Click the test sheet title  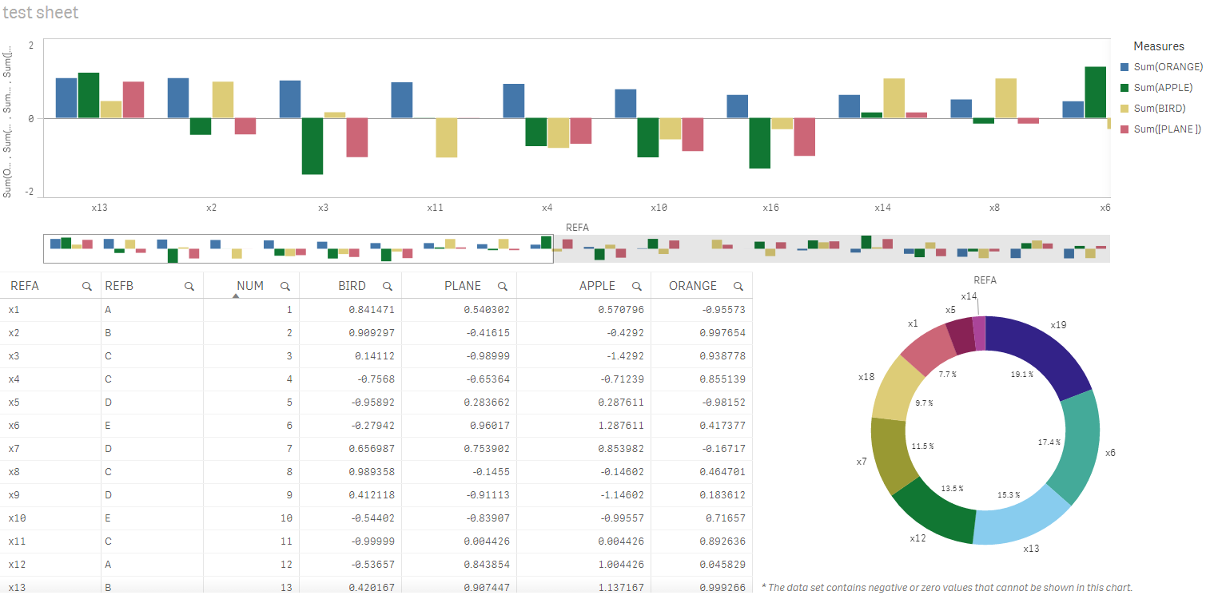(x=41, y=13)
